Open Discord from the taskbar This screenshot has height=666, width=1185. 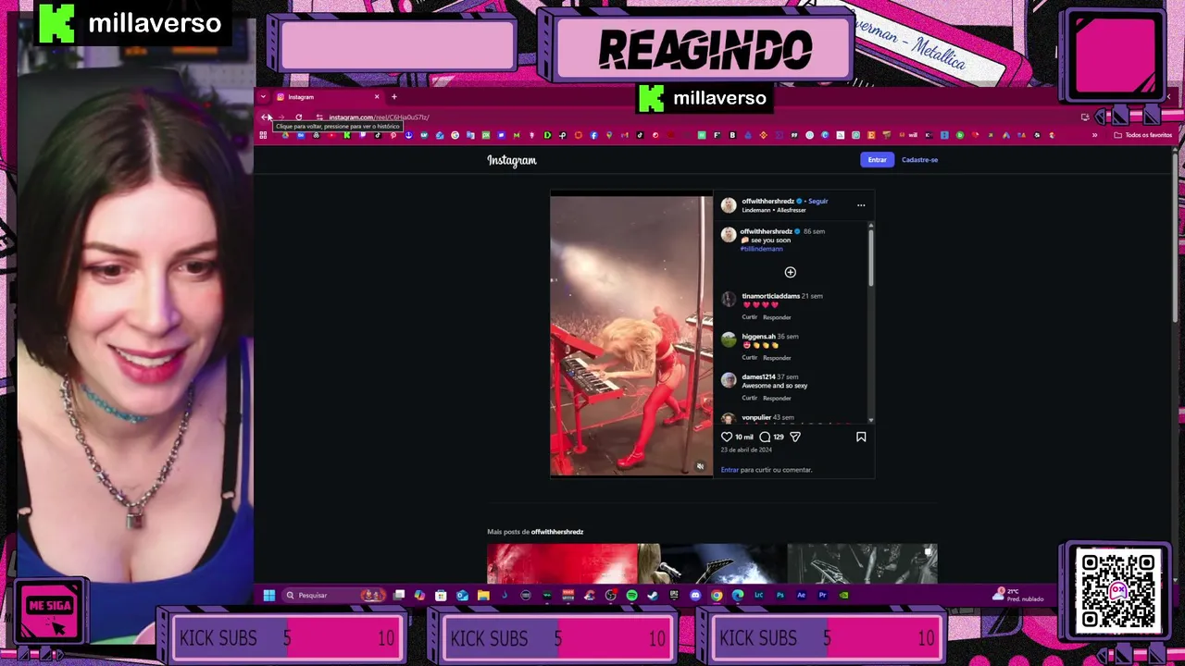point(695,596)
